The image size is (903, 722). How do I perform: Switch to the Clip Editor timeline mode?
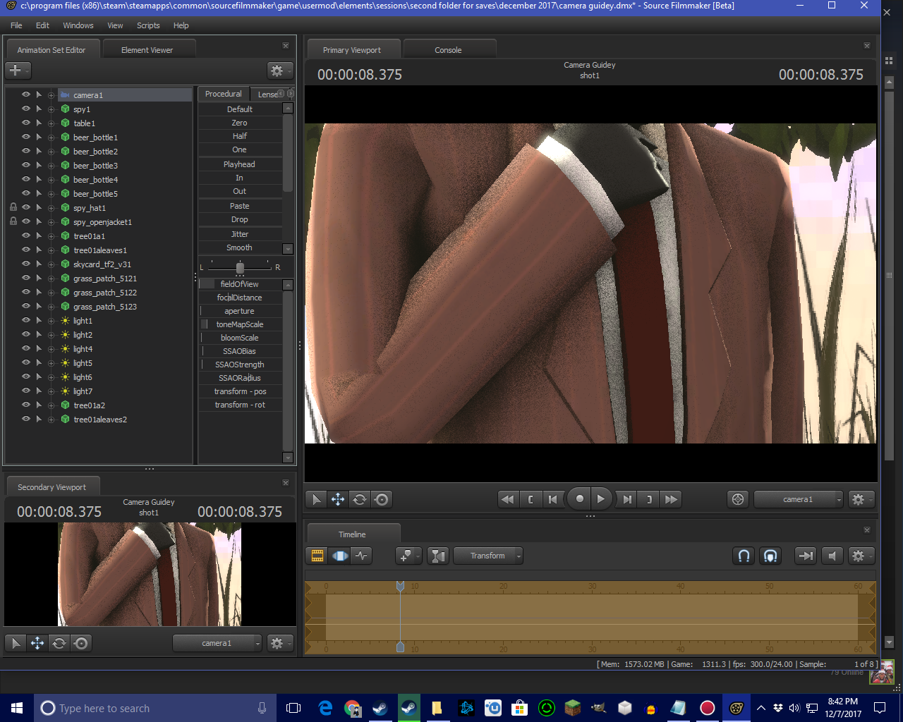[317, 556]
